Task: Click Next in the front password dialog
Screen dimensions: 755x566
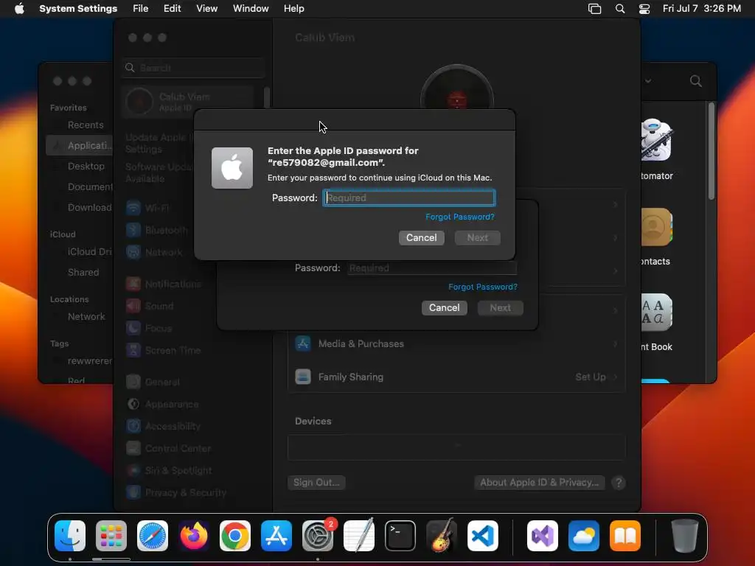Action: 477,238
